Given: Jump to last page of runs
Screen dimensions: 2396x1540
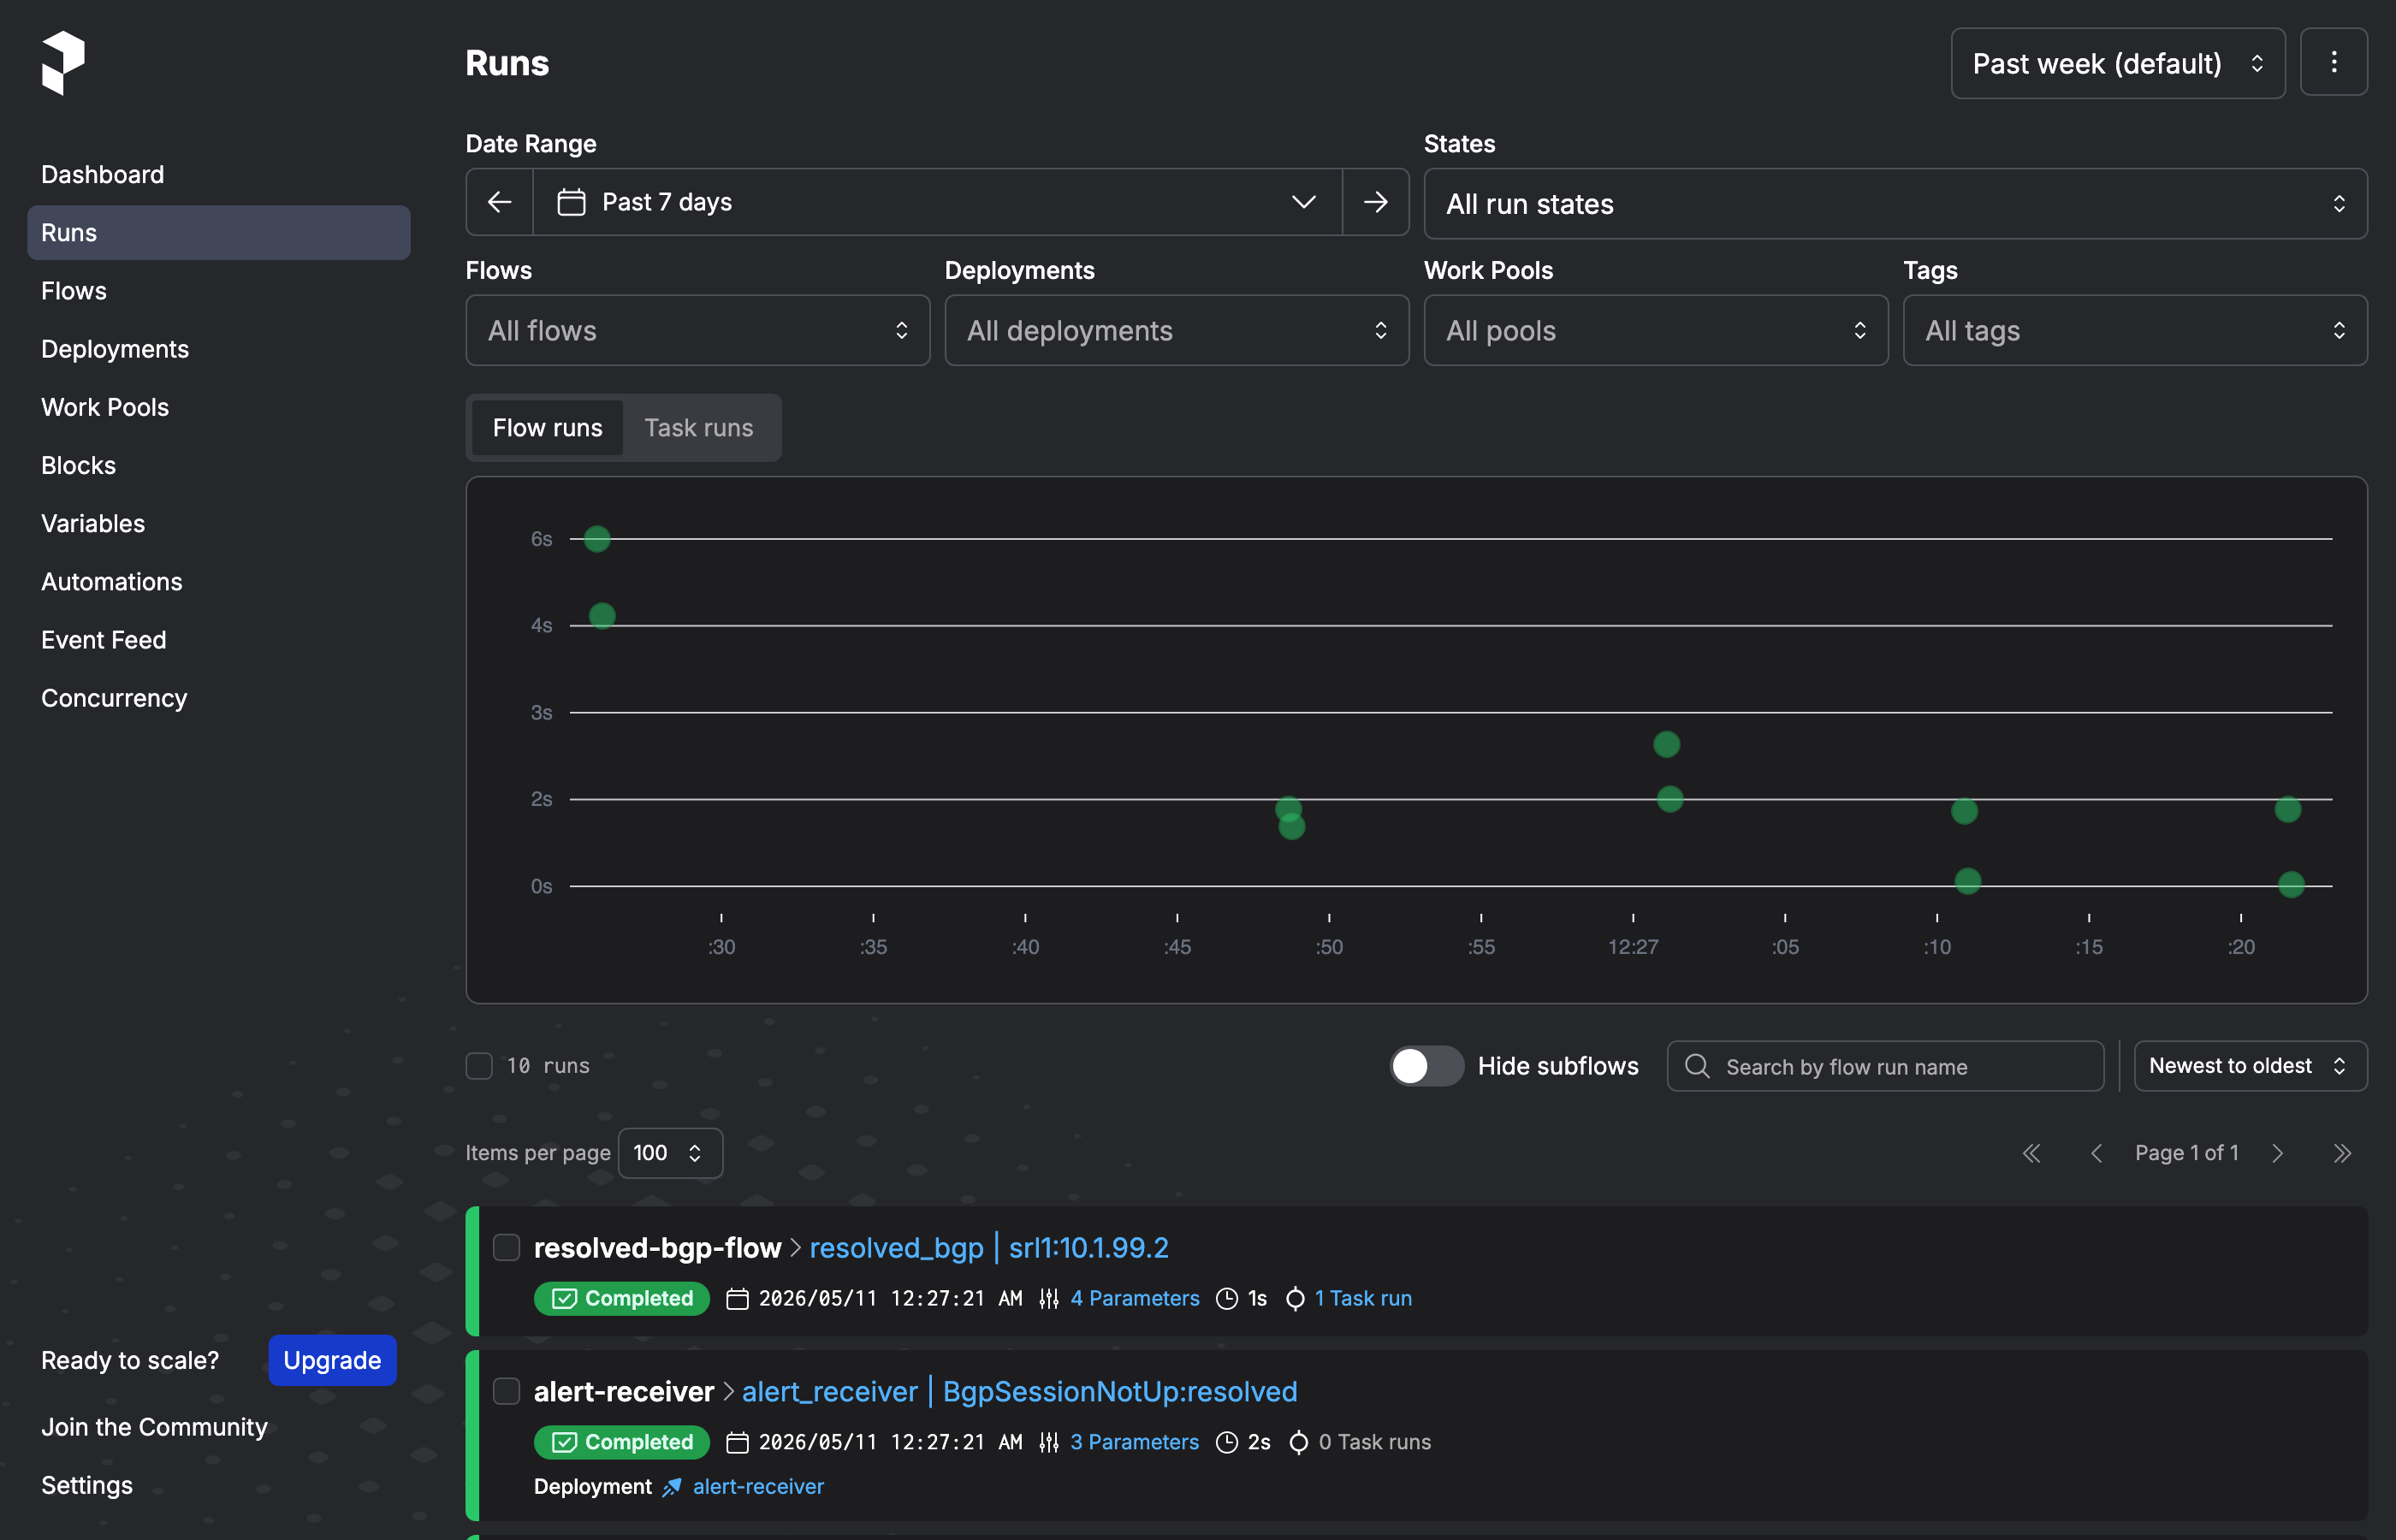Looking at the screenshot, I should tap(2342, 1153).
